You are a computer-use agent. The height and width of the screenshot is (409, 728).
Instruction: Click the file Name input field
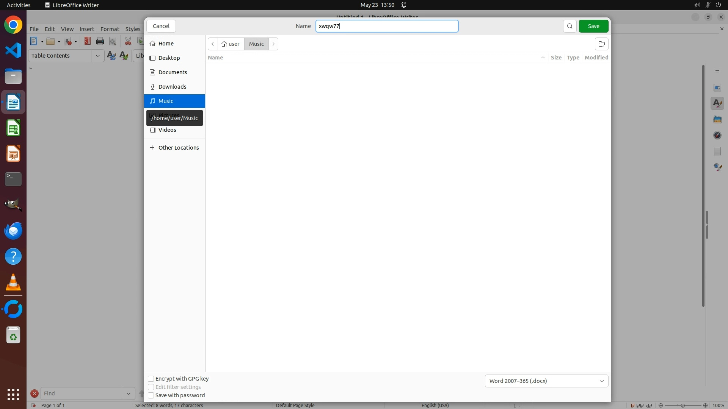point(387,26)
